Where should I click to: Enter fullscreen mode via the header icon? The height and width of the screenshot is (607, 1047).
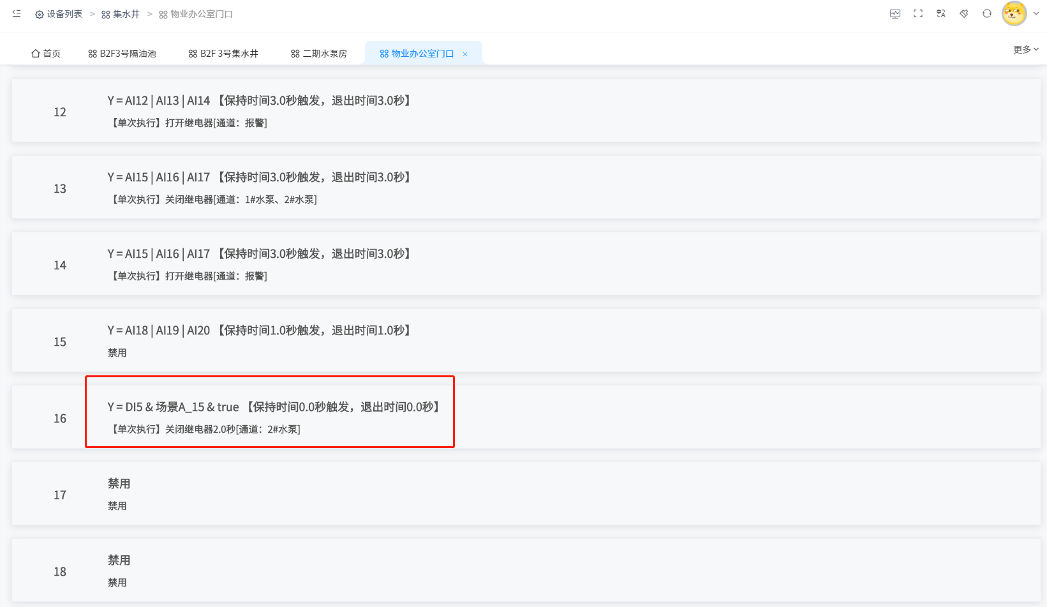click(918, 13)
